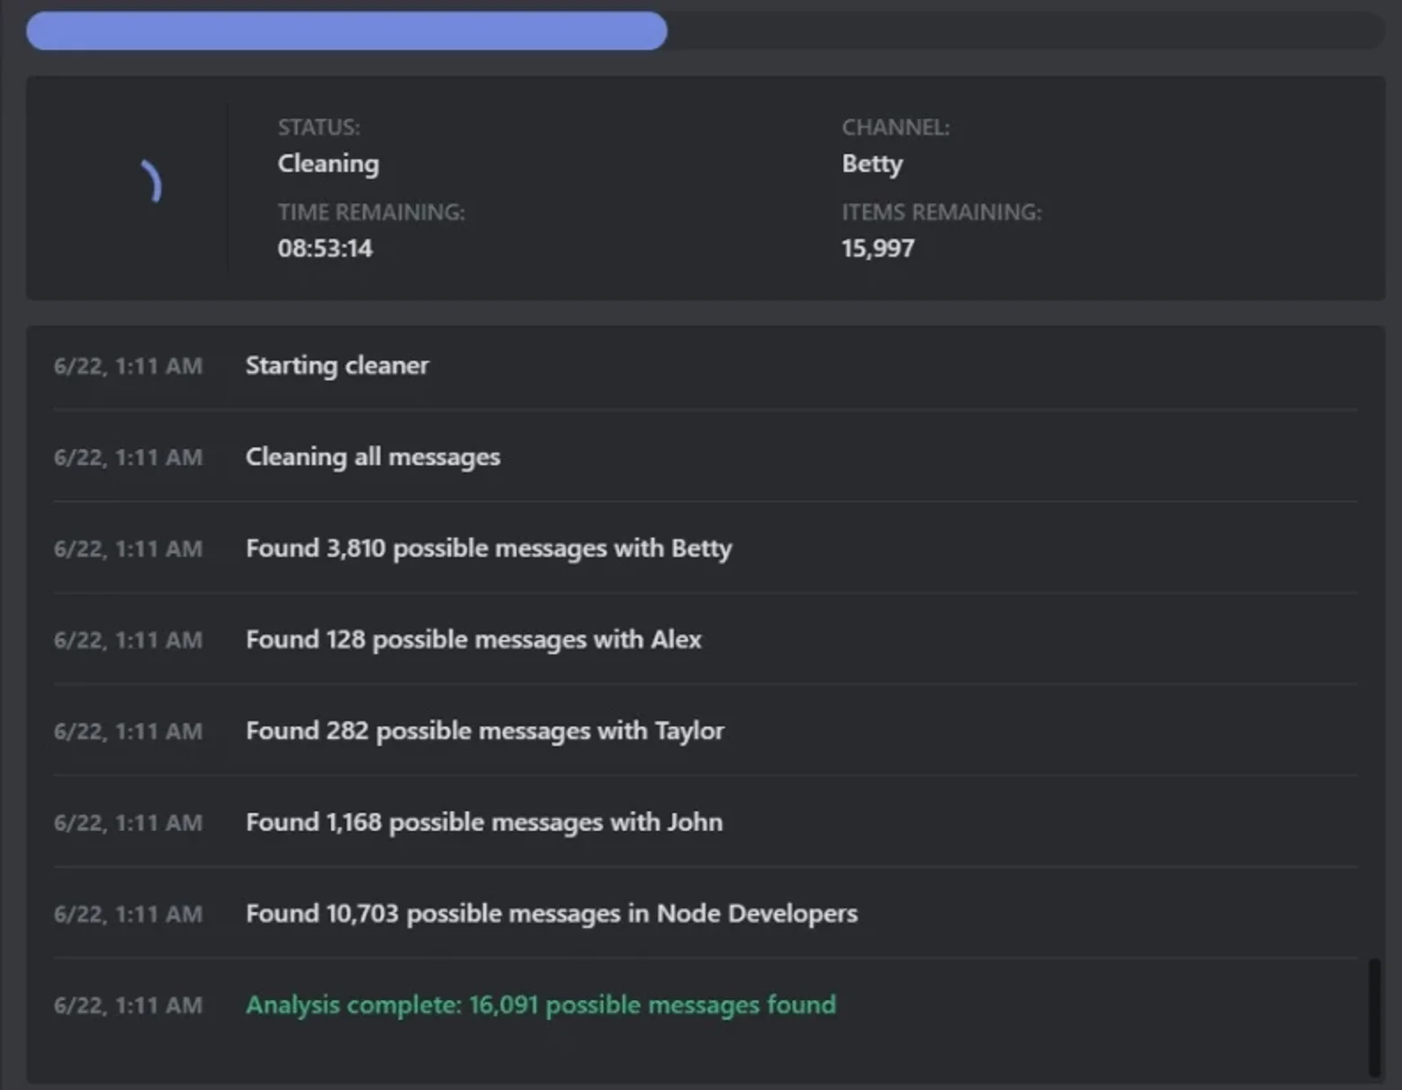Image resolution: width=1402 pixels, height=1090 pixels.
Task: Click the 'Betty' channel name
Action: click(872, 164)
